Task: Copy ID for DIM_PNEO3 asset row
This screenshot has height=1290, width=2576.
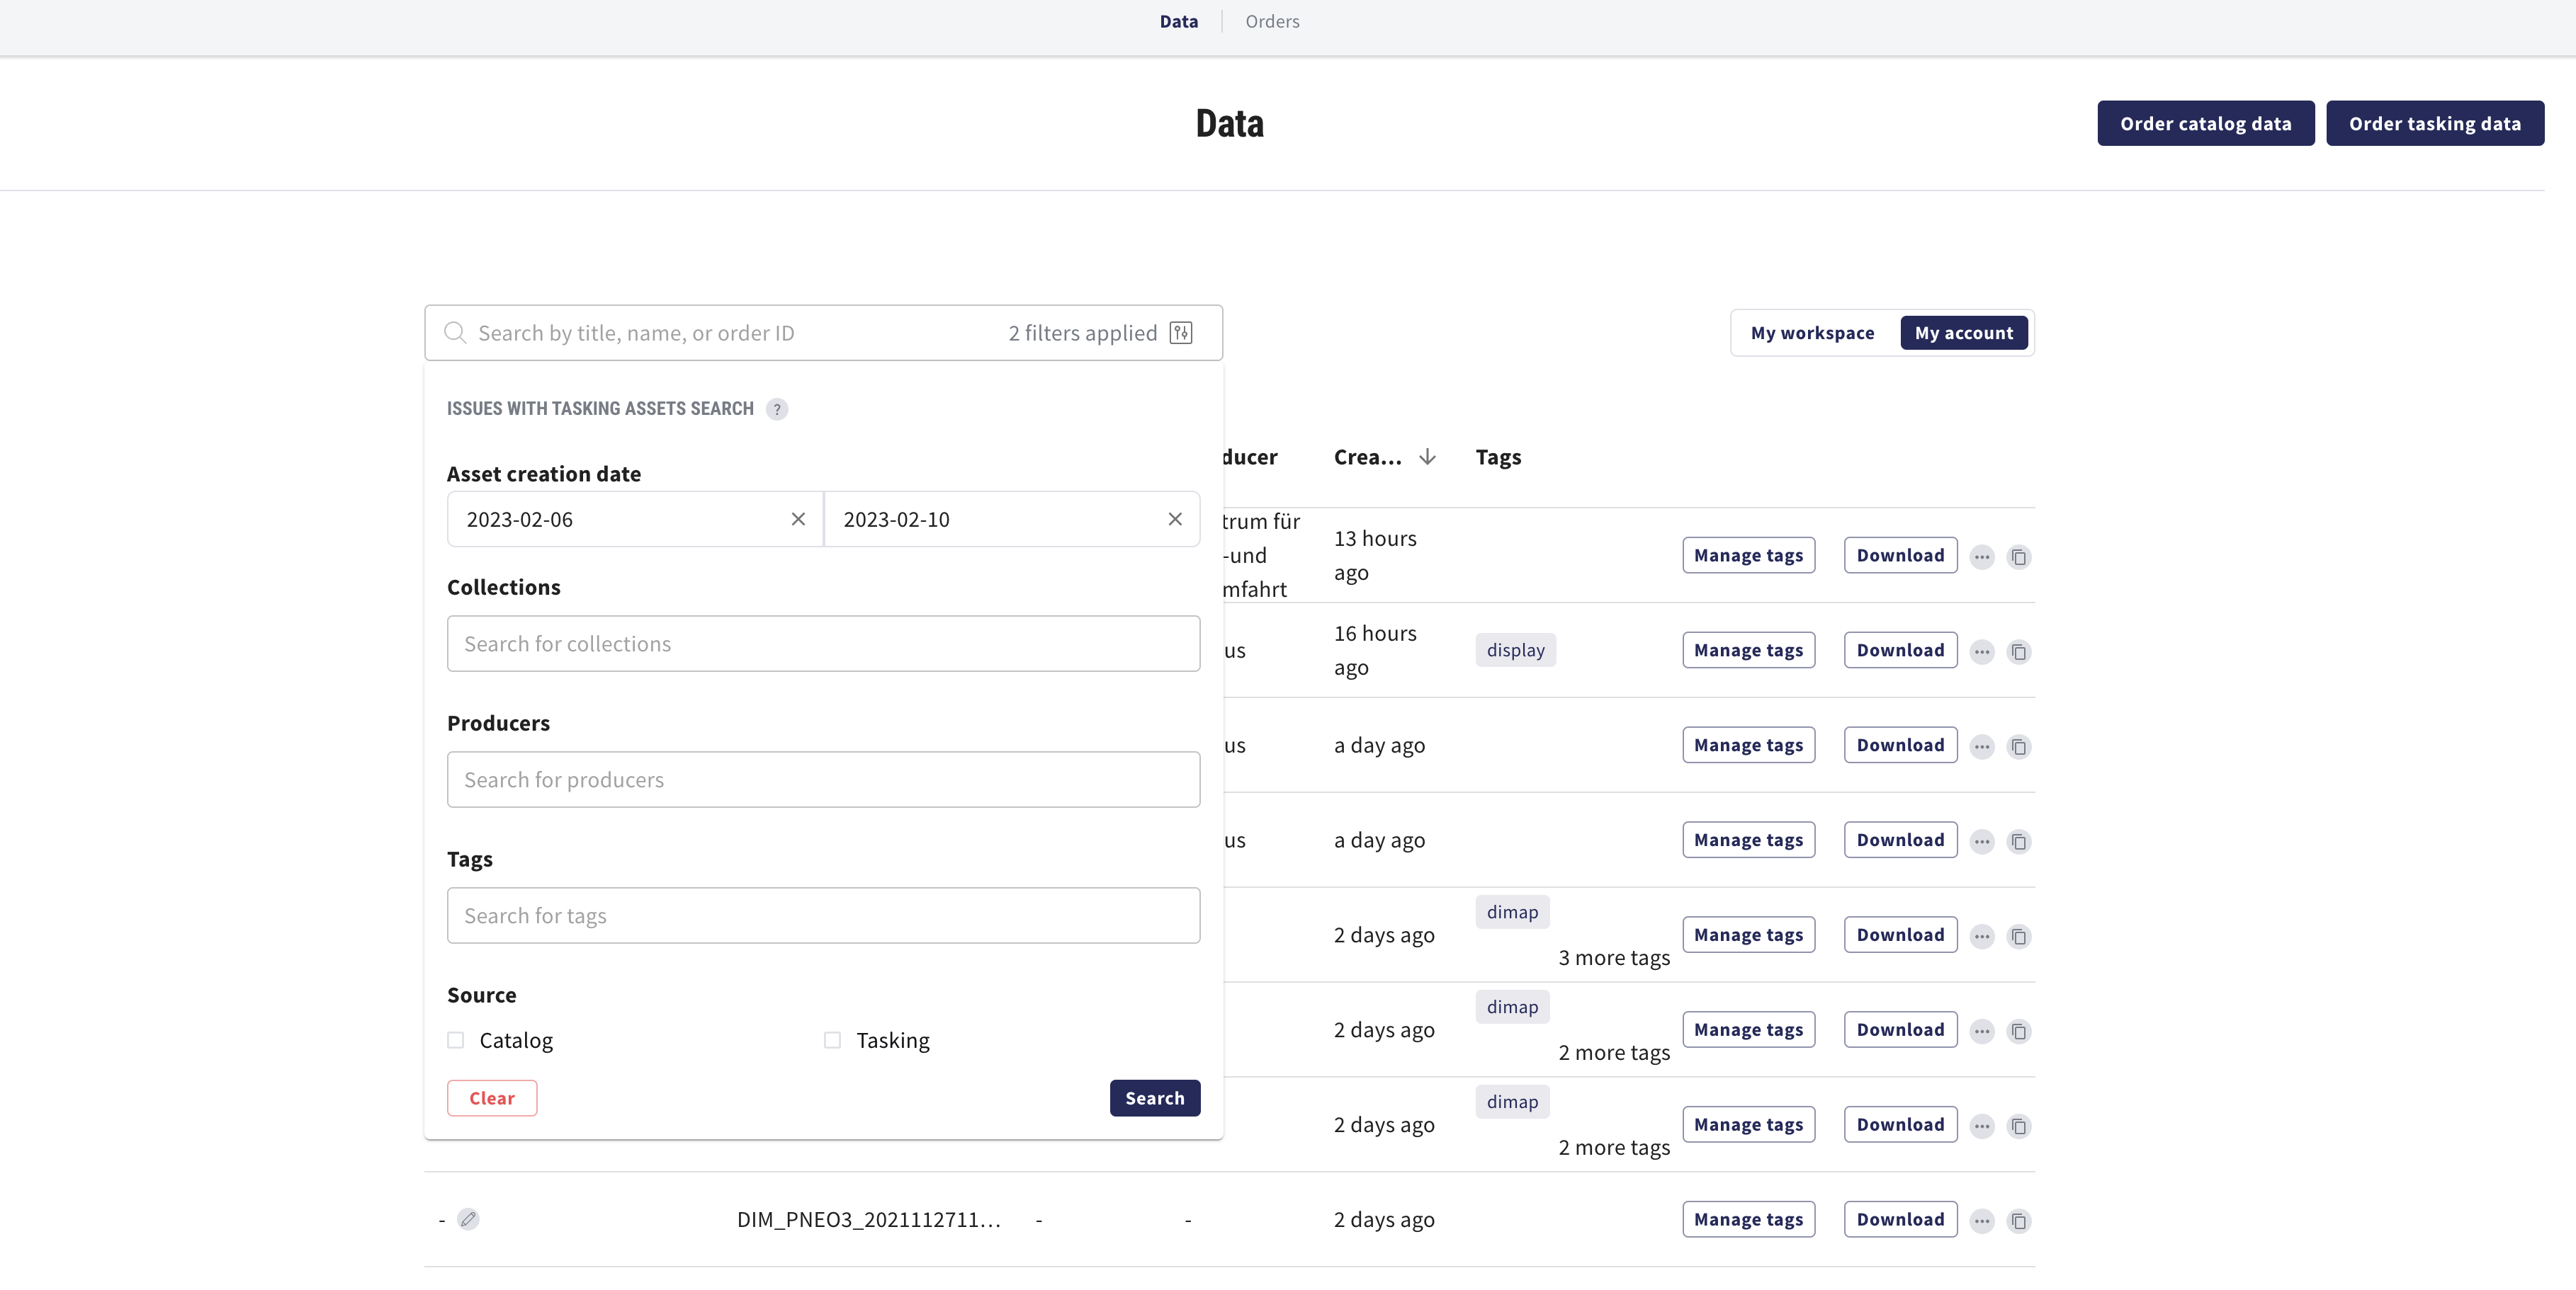Action: point(2019,1221)
